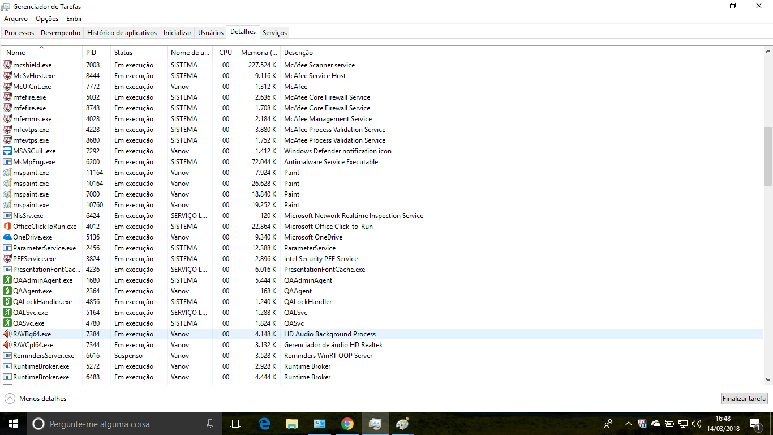Click the Antimalware Service Executable description

331,162
